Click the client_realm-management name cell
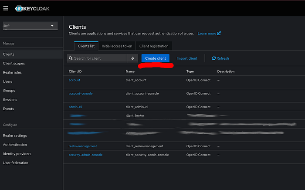The height and width of the screenshot is (190, 305). click(144, 146)
